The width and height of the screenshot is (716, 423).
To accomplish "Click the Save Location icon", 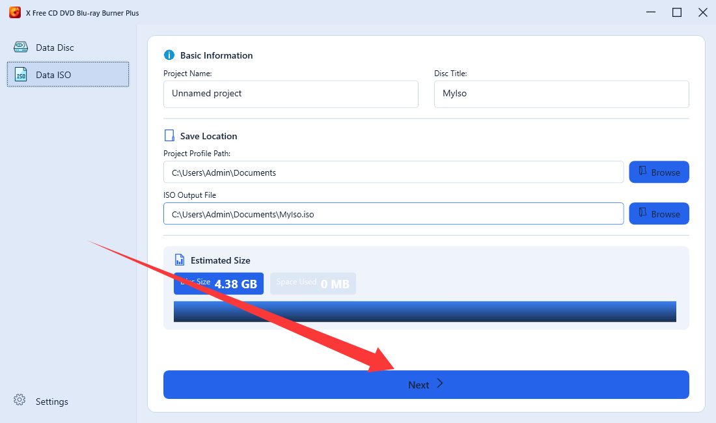I will point(169,135).
